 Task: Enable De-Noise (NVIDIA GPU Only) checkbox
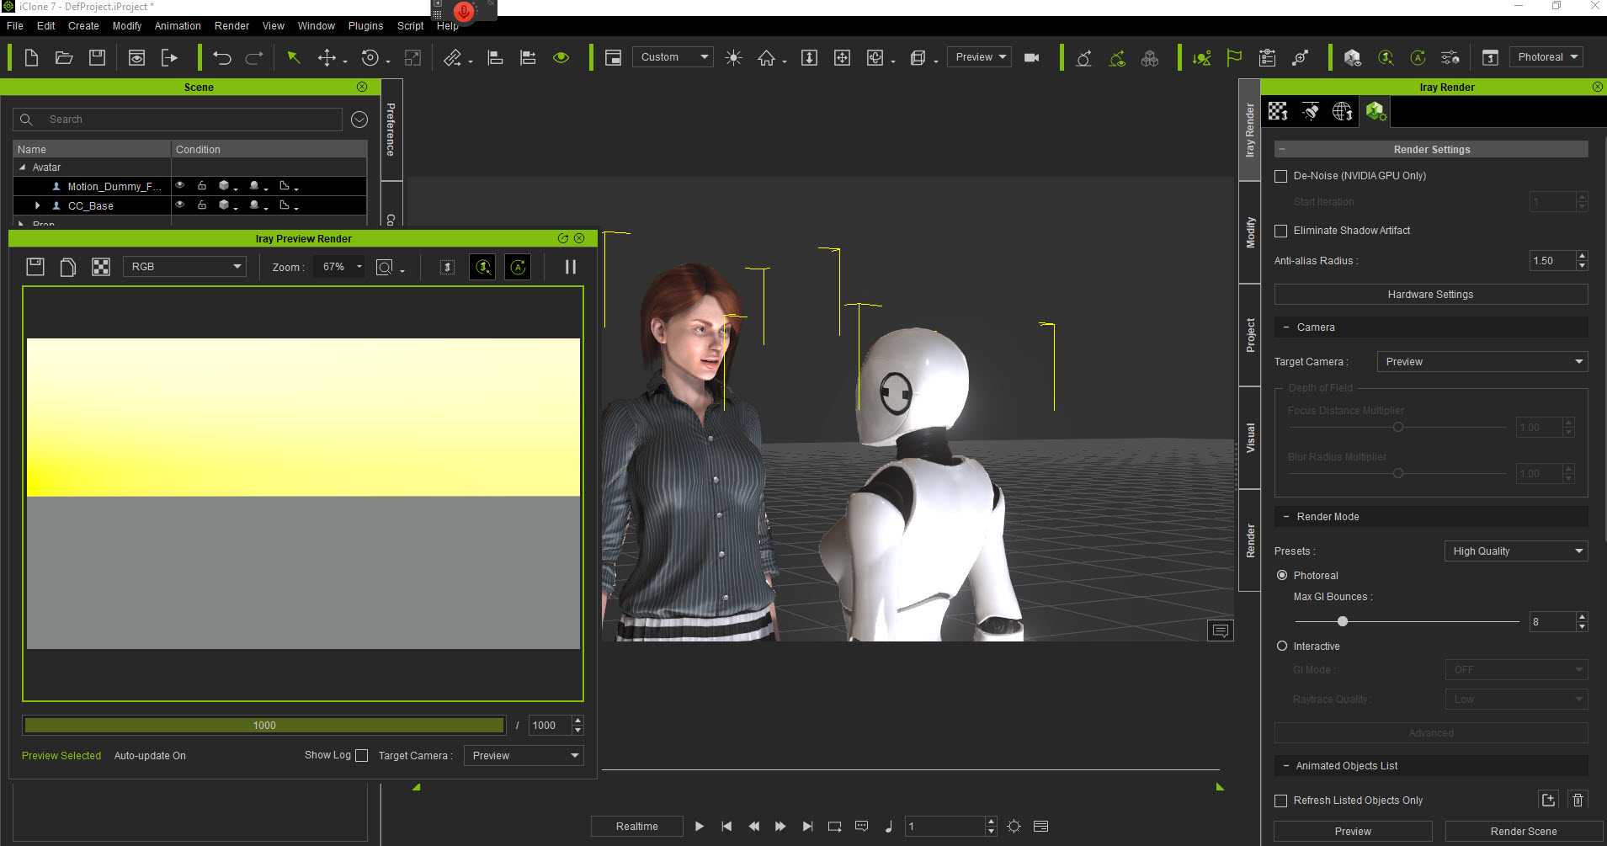coord(1281,176)
